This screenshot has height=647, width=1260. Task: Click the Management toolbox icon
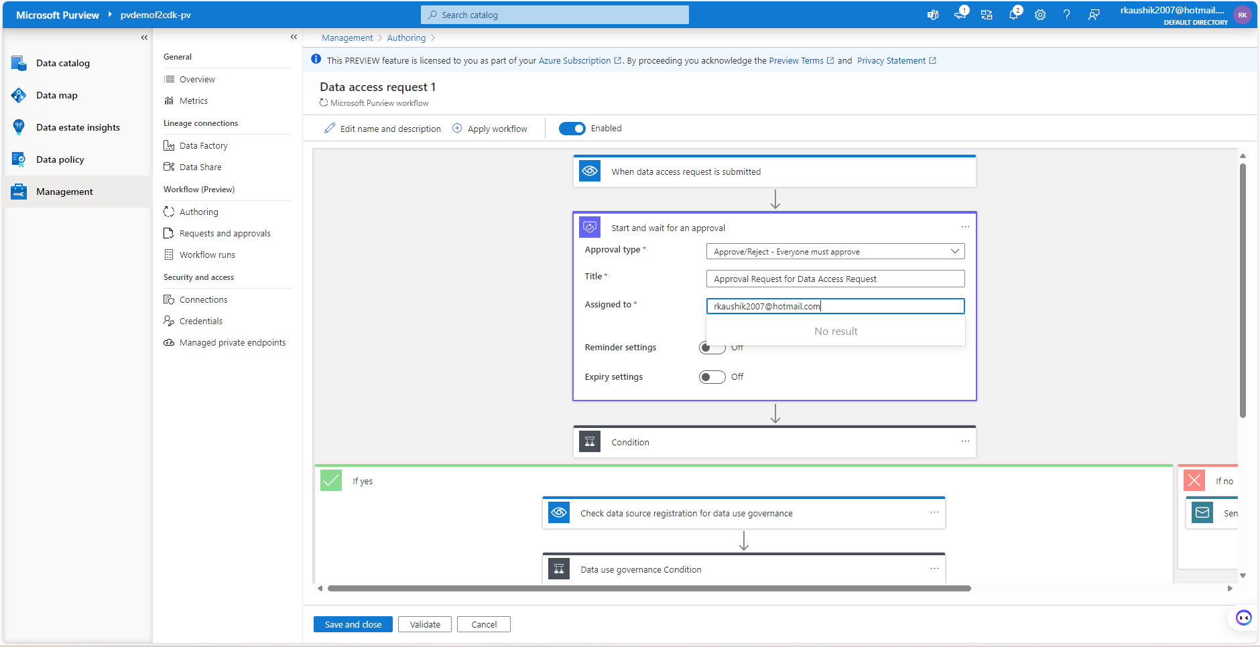click(19, 192)
